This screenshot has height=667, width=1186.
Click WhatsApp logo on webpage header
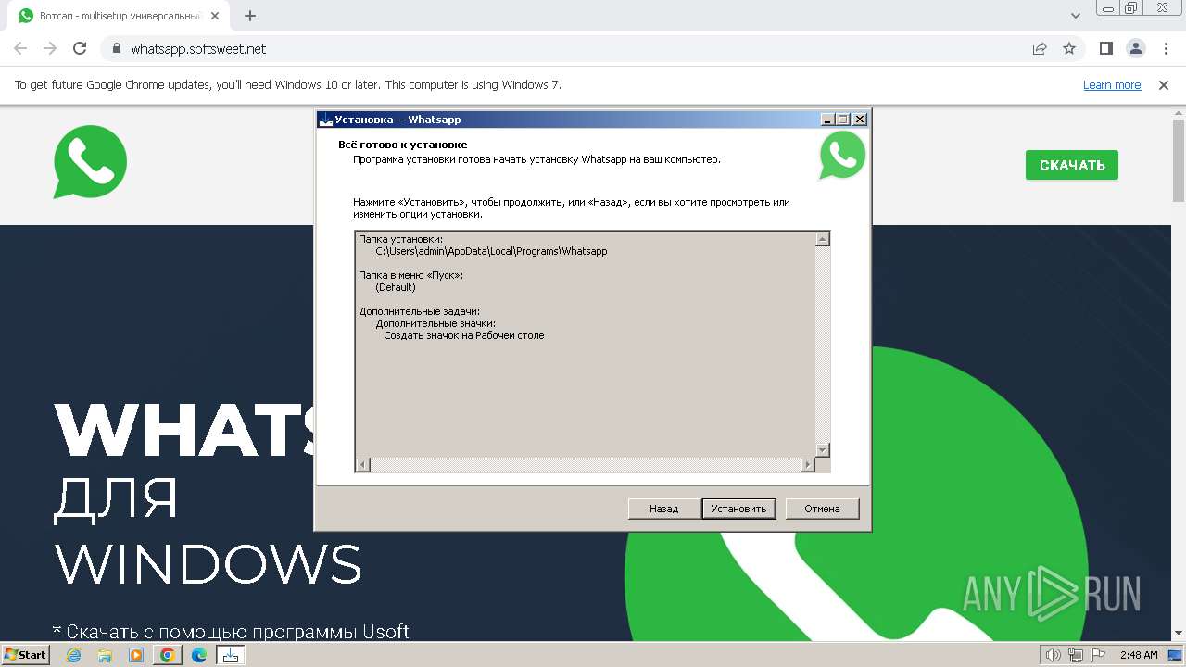pos(90,162)
